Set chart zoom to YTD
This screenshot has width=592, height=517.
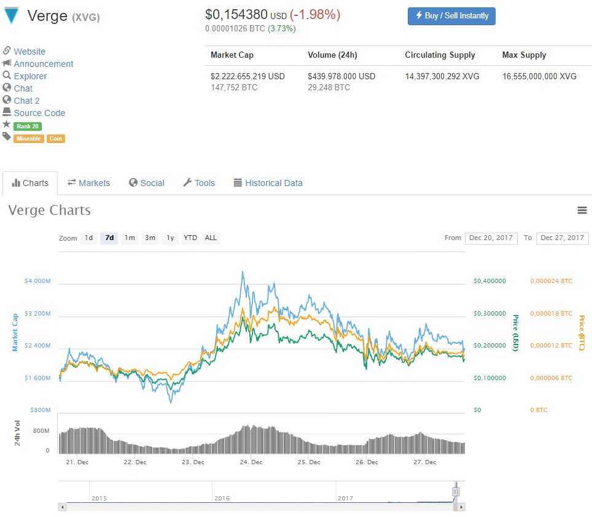coord(190,238)
